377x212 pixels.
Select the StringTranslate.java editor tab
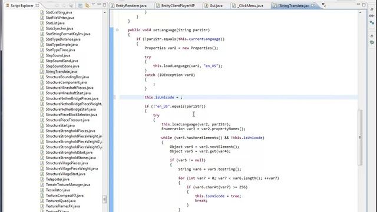pos(293,5)
